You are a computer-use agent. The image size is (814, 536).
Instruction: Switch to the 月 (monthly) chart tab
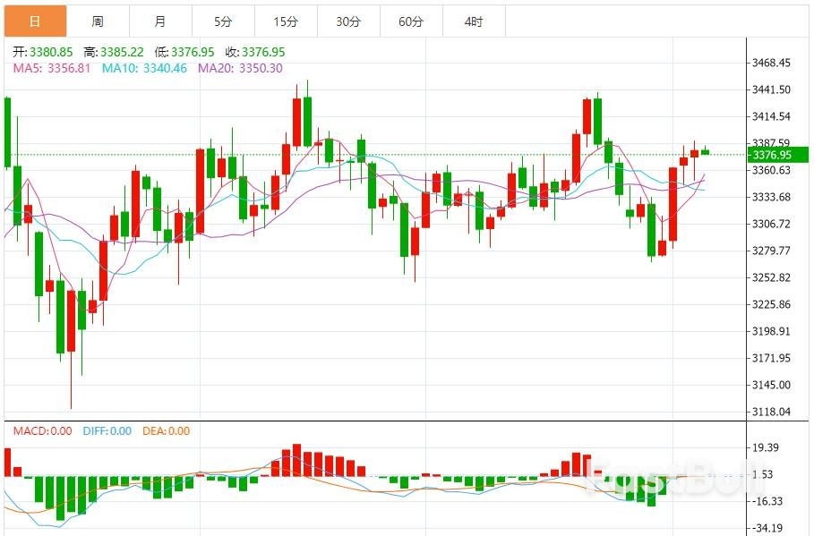pyautogui.click(x=160, y=20)
